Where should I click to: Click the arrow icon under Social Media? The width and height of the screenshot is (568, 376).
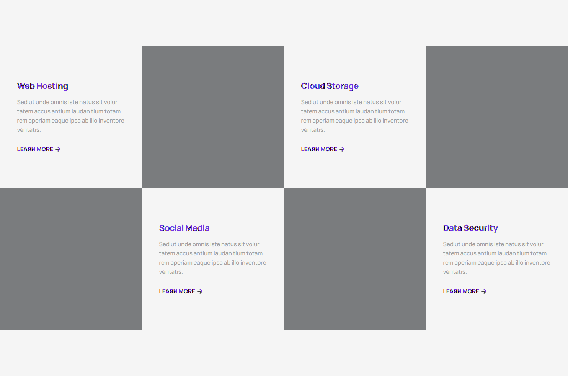point(200,291)
